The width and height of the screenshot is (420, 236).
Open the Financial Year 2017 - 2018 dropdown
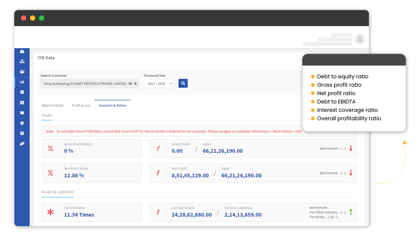click(159, 84)
